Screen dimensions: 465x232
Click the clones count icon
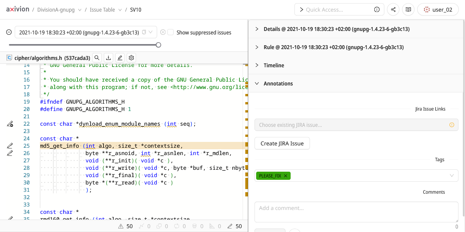[162, 226]
